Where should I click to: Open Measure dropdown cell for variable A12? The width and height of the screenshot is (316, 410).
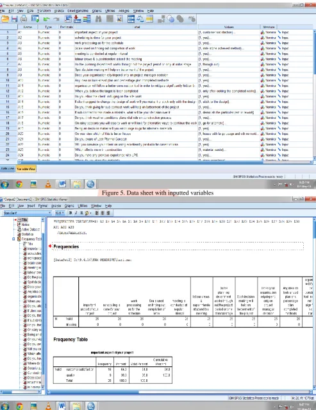[268, 91]
